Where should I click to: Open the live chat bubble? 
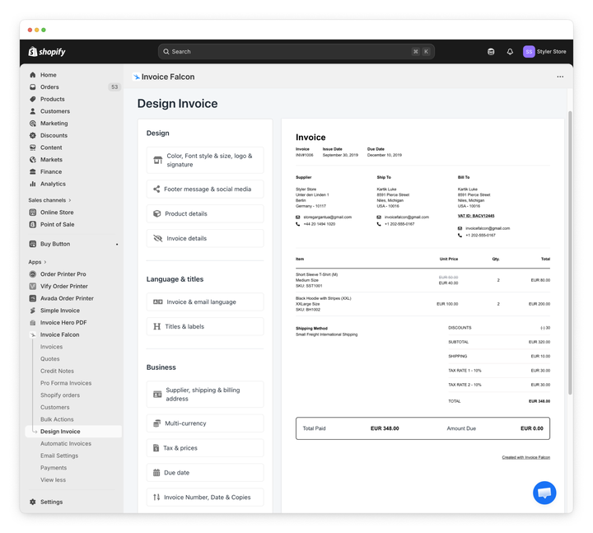[544, 493]
